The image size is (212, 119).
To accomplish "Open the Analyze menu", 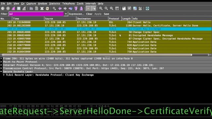I will [42, 4].
